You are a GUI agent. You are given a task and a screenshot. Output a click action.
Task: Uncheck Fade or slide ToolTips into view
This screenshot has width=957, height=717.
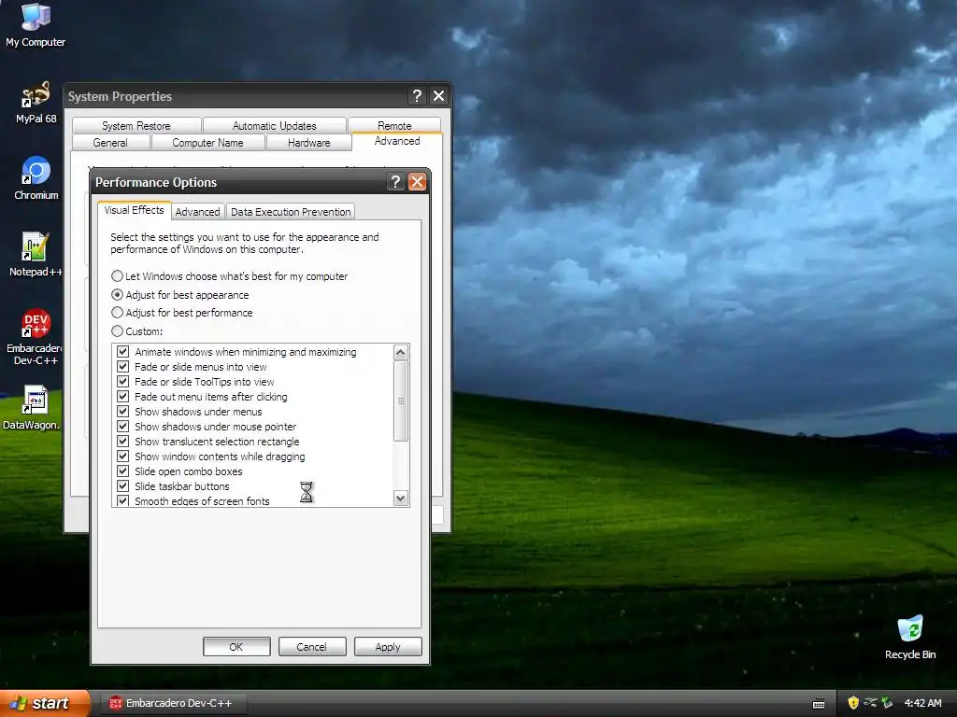point(122,382)
